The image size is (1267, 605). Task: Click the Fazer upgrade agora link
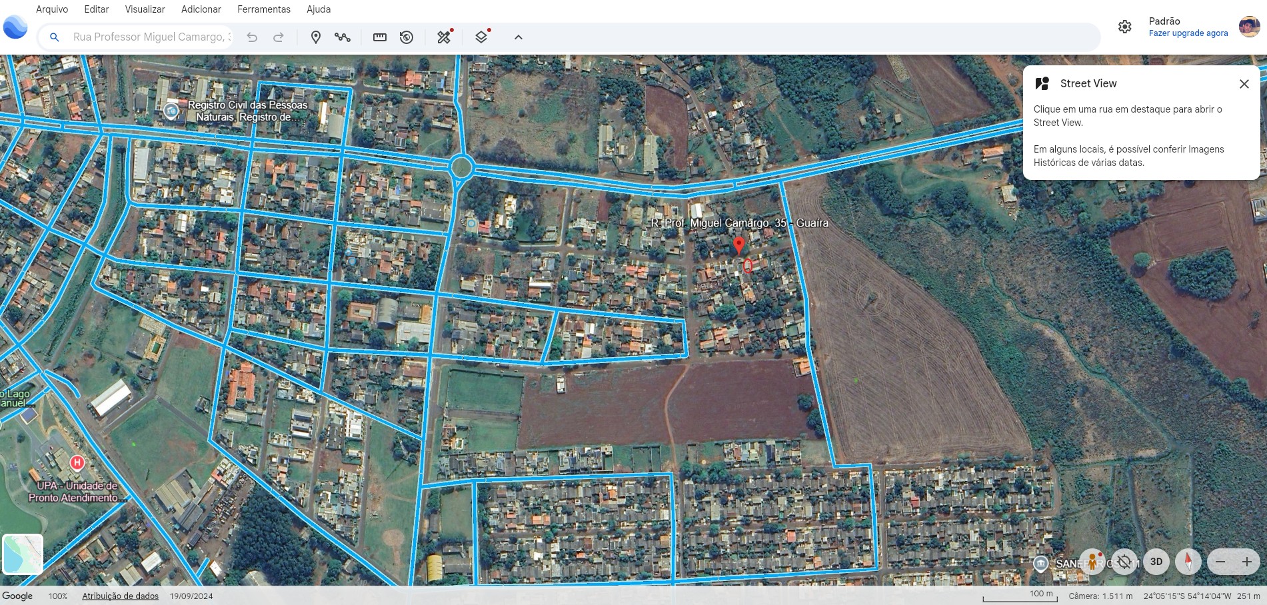tap(1188, 33)
